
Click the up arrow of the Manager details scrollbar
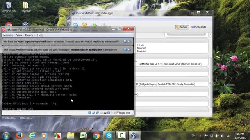211,35
